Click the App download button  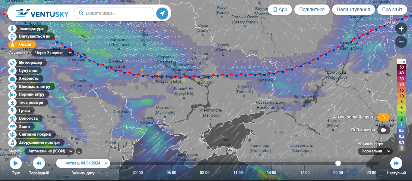point(280,10)
